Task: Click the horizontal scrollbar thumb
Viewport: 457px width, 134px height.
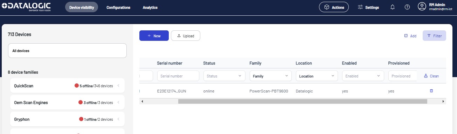Action: click(303, 101)
